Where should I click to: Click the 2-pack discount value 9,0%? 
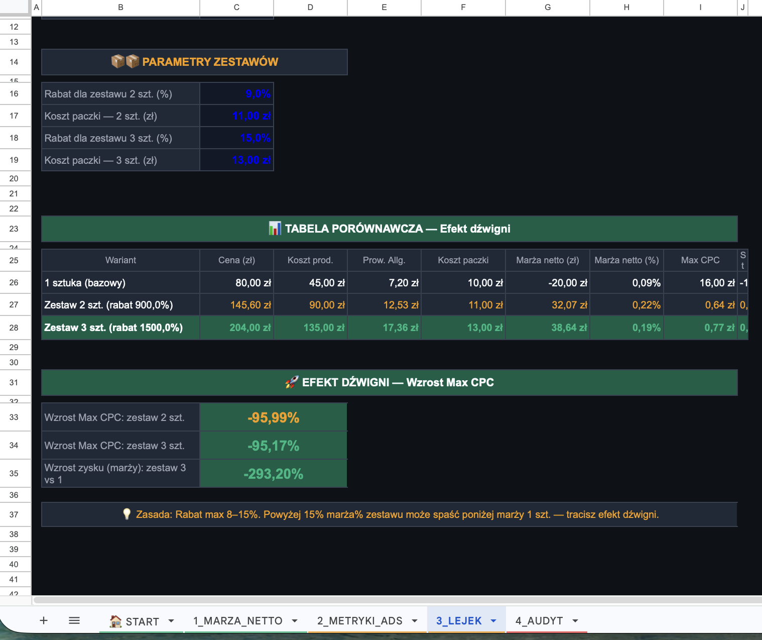(237, 94)
